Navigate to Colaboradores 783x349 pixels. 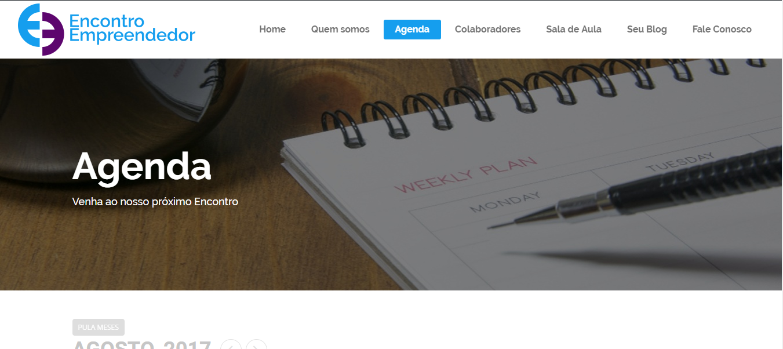[x=487, y=29]
